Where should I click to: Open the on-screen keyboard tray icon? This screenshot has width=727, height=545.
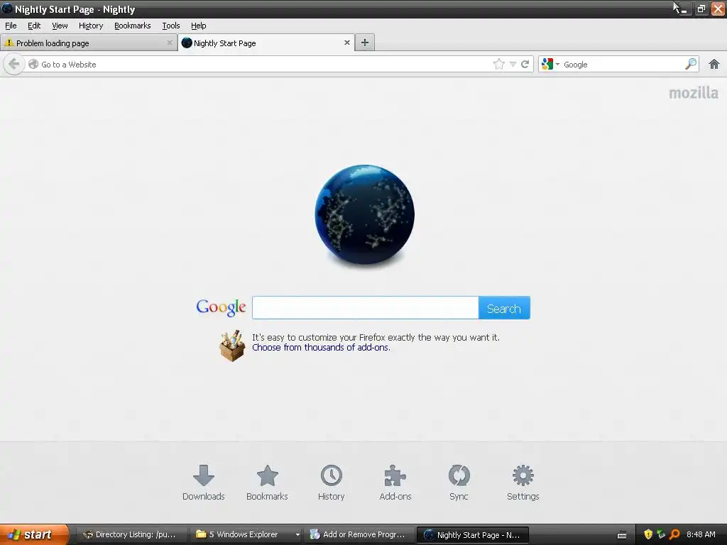(x=622, y=535)
